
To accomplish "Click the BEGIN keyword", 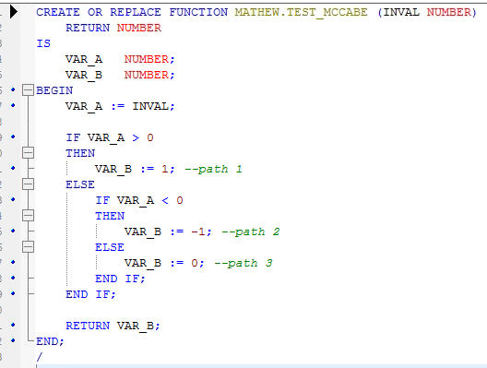I will point(54,90).
